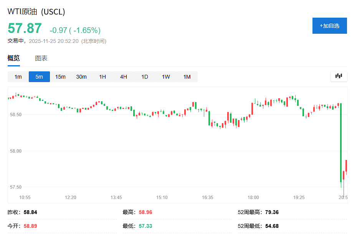Click the 今开 value 58.89
Viewport: 352px width, 234px height.
pyautogui.click(x=30, y=226)
